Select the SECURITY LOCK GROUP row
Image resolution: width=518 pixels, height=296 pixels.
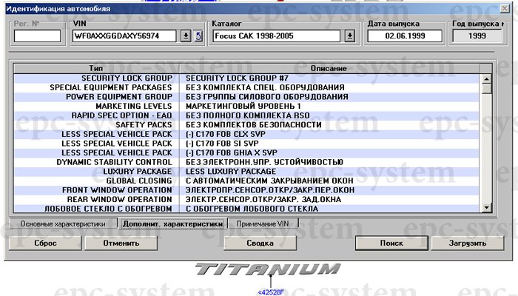246,78
